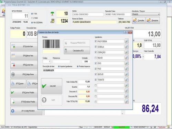This screenshot has height=129, width=172.
Task: Click the Referencia input field
Action: pyautogui.click(x=61, y=62)
